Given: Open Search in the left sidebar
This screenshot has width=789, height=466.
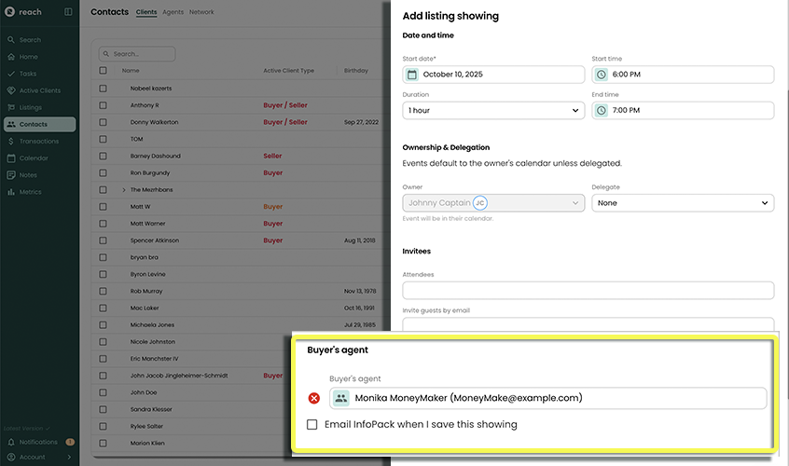Looking at the screenshot, I should coord(30,40).
